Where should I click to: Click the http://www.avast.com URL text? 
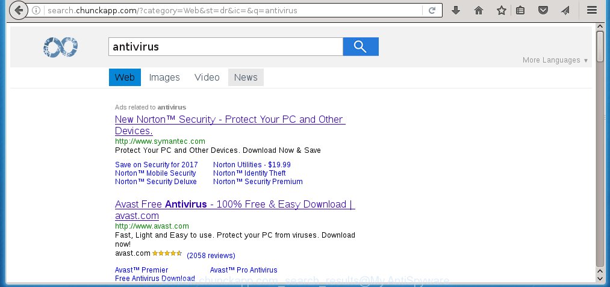[152, 226]
